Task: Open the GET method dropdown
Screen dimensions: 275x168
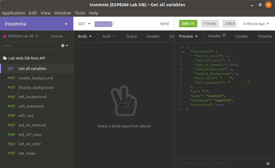Action: click(x=84, y=24)
